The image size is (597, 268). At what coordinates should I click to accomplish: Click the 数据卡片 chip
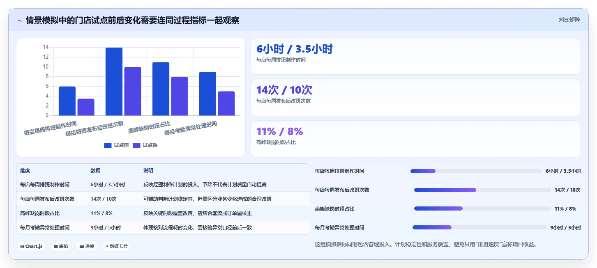(x=117, y=246)
